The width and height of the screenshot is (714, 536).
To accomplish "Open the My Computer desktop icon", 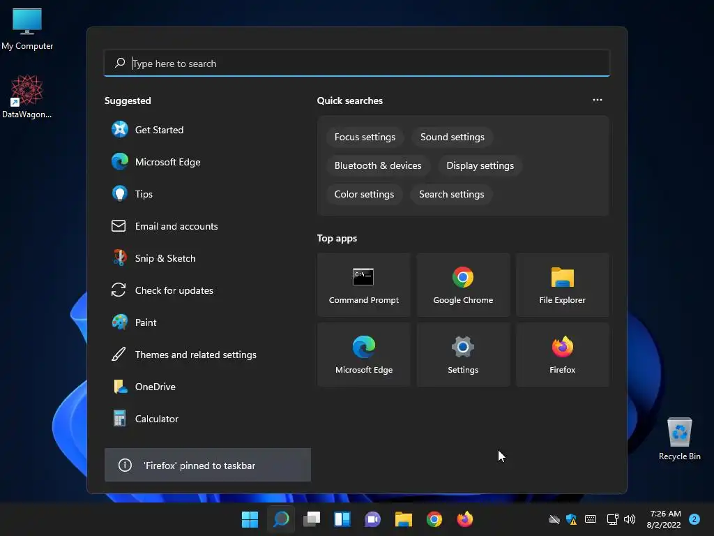I will 27,29.
